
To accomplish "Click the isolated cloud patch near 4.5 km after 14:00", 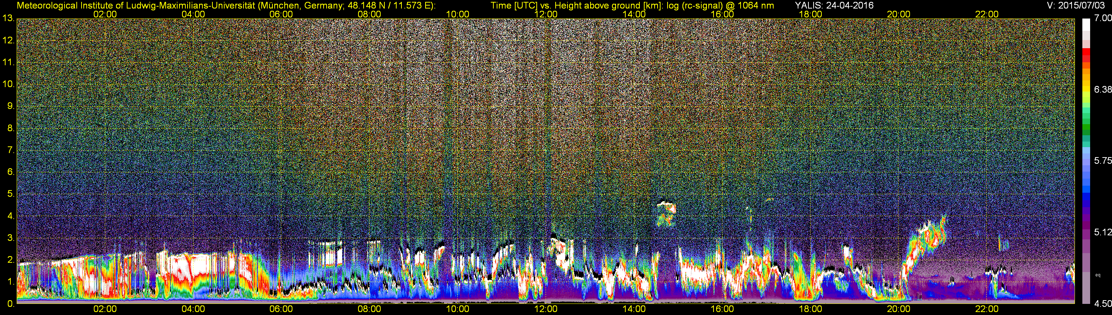I will coord(666,213).
